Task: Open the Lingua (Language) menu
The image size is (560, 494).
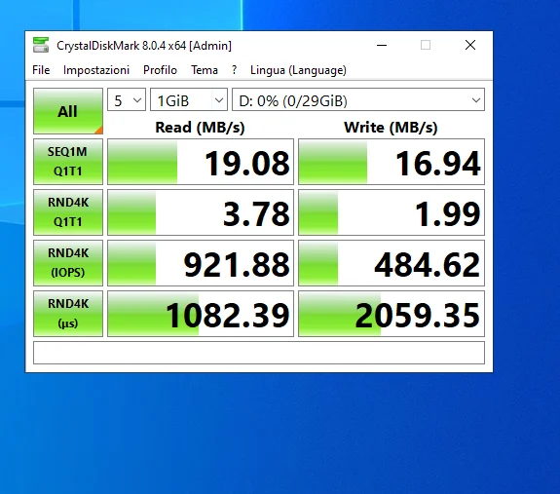Action: [x=298, y=70]
